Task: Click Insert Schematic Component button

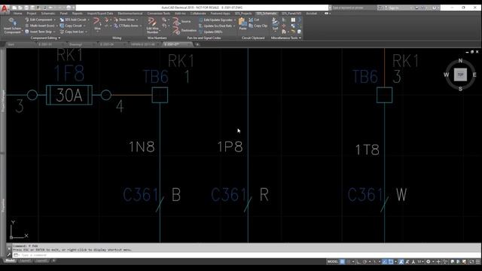Action: (12, 26)
